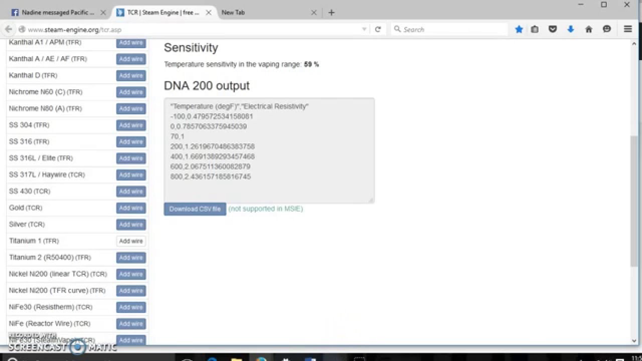
Task: Open the Firefox hamburger menu
Action: pos(628,30)
